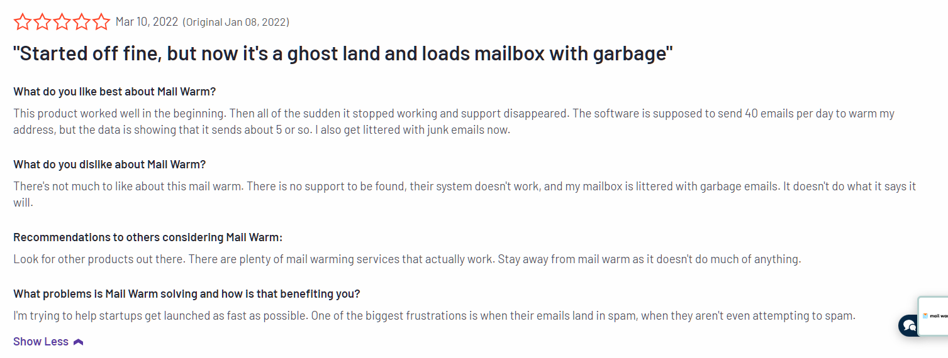The height and width of the screenshot is (358, 948).
Task: Click the paragraph about helping startups launch
Action: click(434, 316)
